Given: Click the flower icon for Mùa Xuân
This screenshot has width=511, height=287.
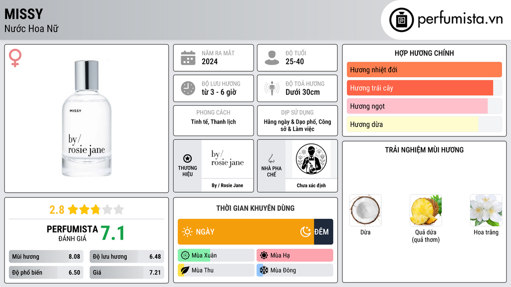Looking at the screenshot, I should [x=185, y=256].
